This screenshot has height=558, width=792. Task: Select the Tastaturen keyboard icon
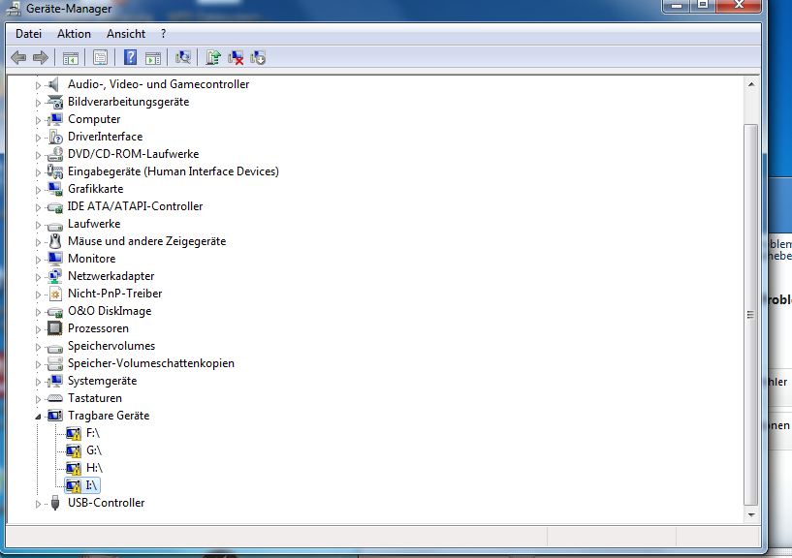(x=54, y=398)
